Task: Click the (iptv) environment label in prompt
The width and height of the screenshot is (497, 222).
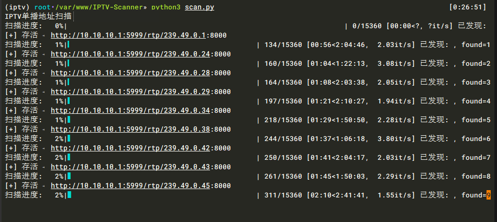Action: click(17, 7)
